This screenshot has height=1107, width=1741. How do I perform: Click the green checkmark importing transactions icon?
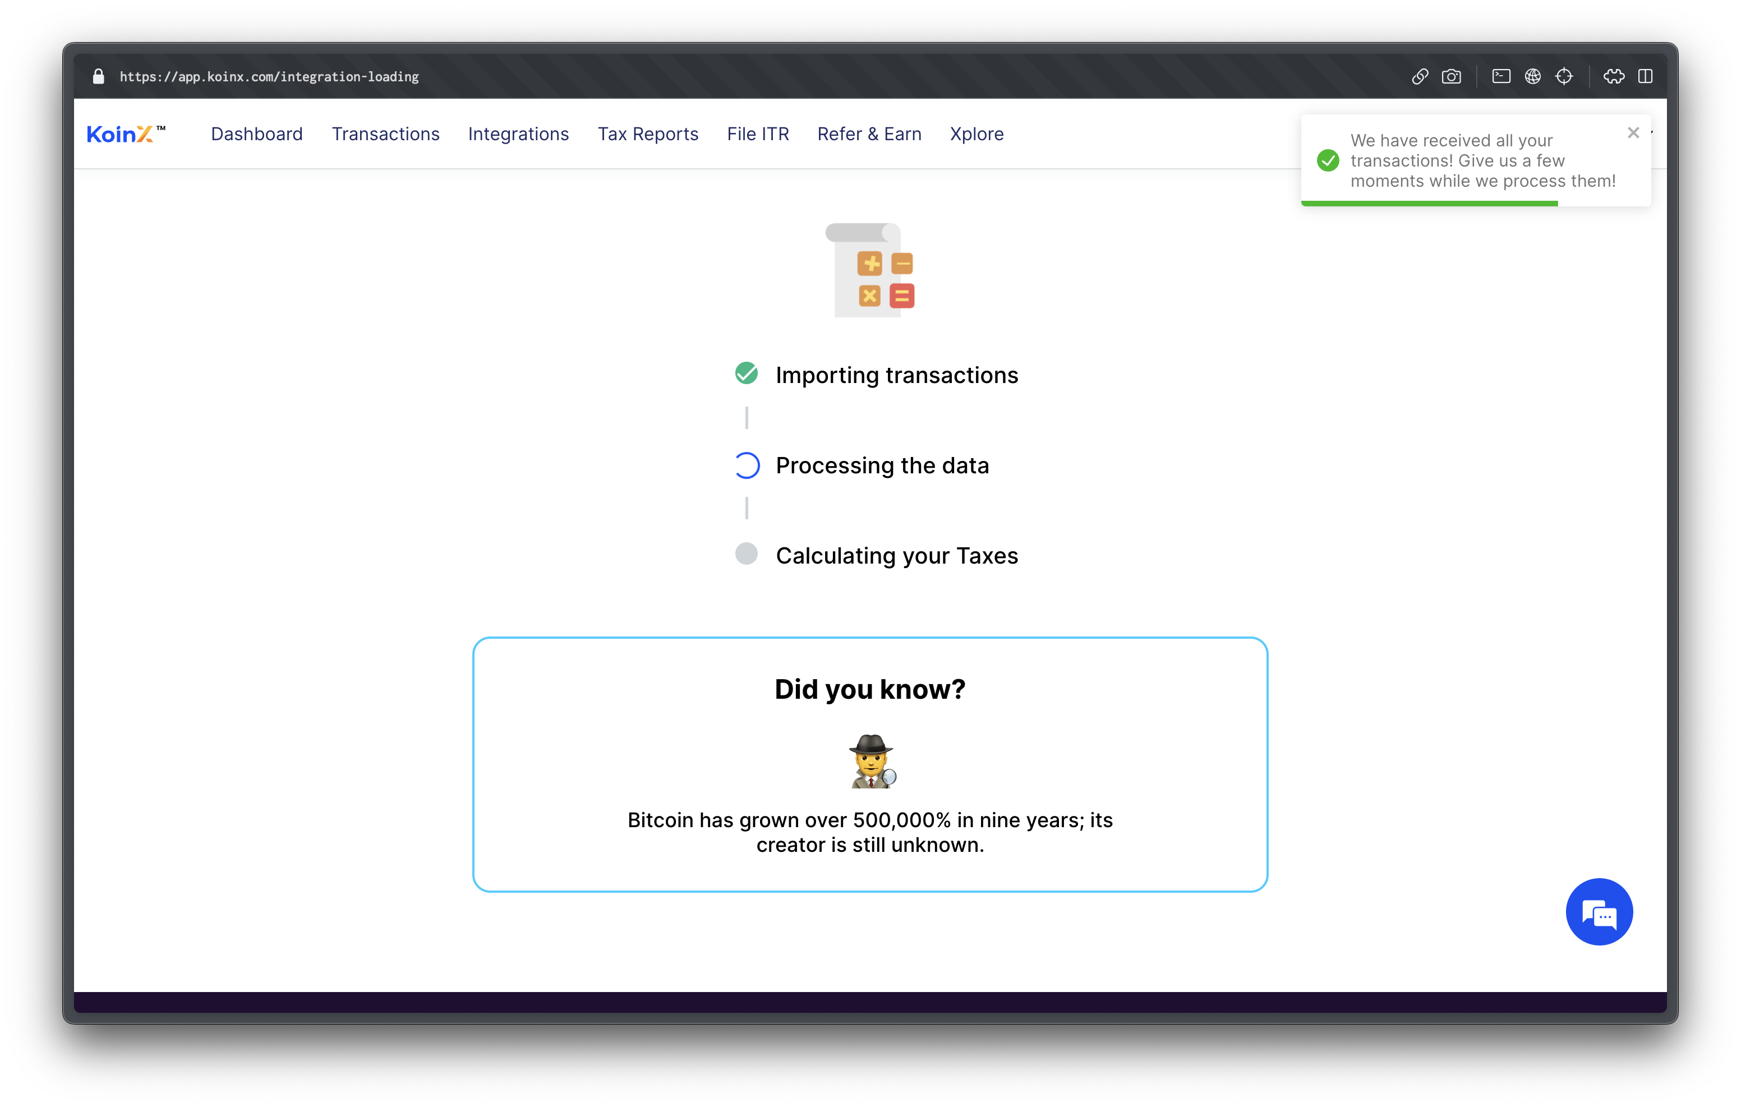tap(746, 374)
